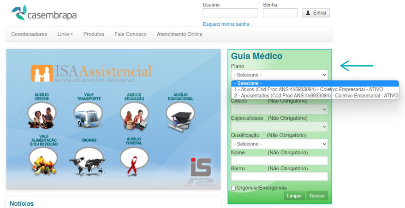Open the Produtos menu item
405x208 pixels.
click(x=94, y=34)
